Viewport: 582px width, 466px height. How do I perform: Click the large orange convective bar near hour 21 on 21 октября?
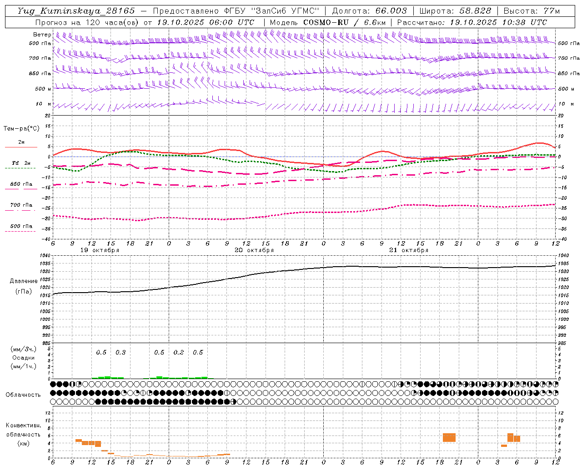click(x=449, y=437)
